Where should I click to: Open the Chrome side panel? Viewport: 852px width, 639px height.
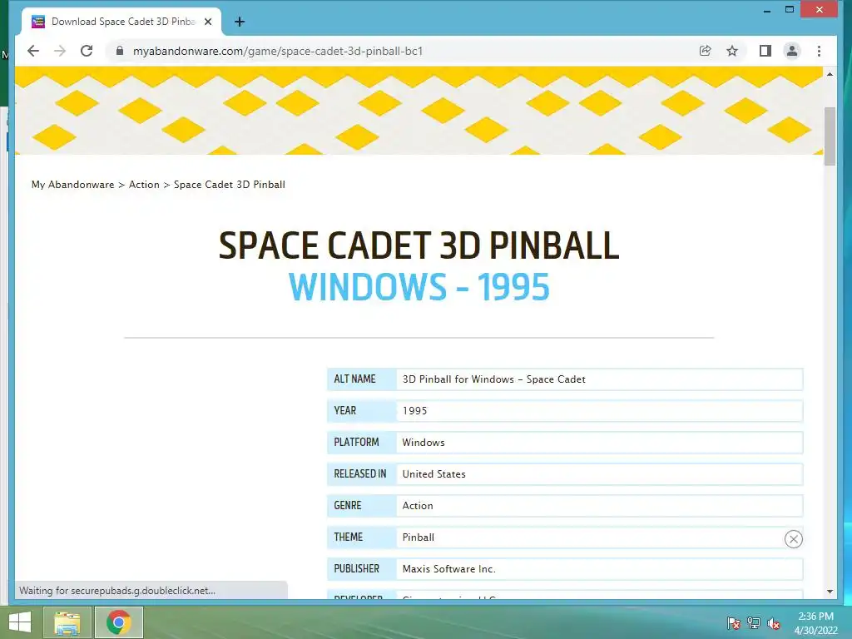pos(765,51)
